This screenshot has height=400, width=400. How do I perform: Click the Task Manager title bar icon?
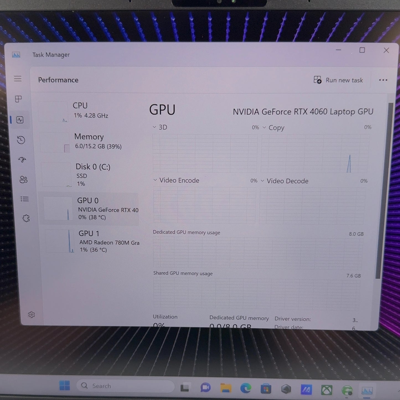(16, 55)
